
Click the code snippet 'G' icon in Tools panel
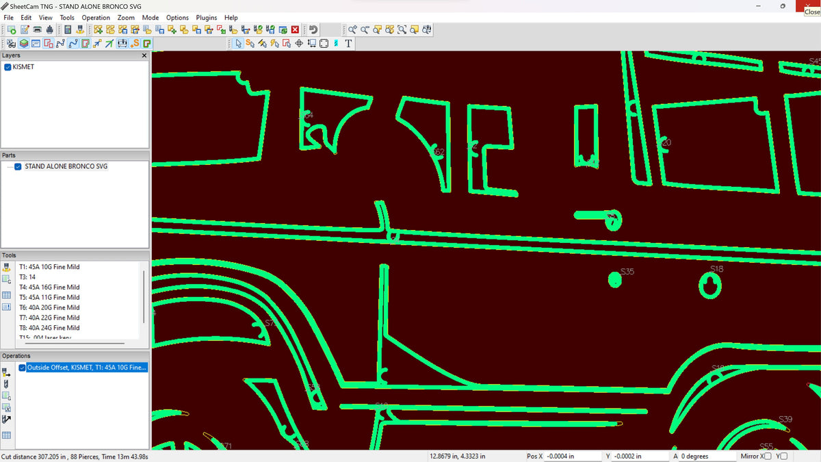(6, 279)
